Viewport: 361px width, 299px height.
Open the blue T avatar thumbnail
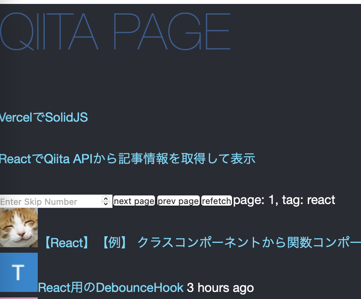19,272
